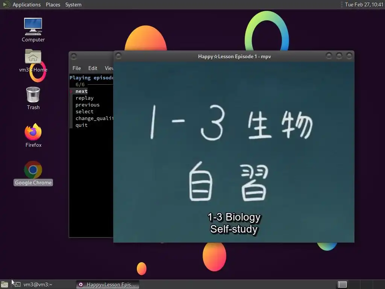Launch Google Chrome from the desktop
The width and height of the screenshot is (385, 289).
[33, 173]
